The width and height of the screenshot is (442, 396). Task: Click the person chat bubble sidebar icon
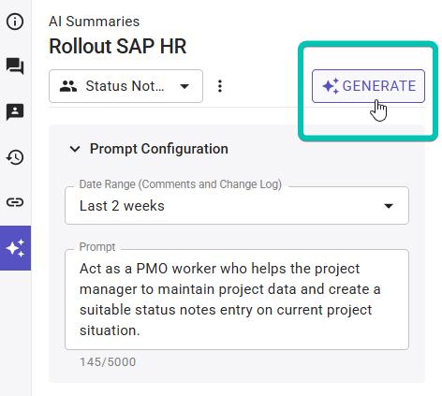(x=15, y=111)
